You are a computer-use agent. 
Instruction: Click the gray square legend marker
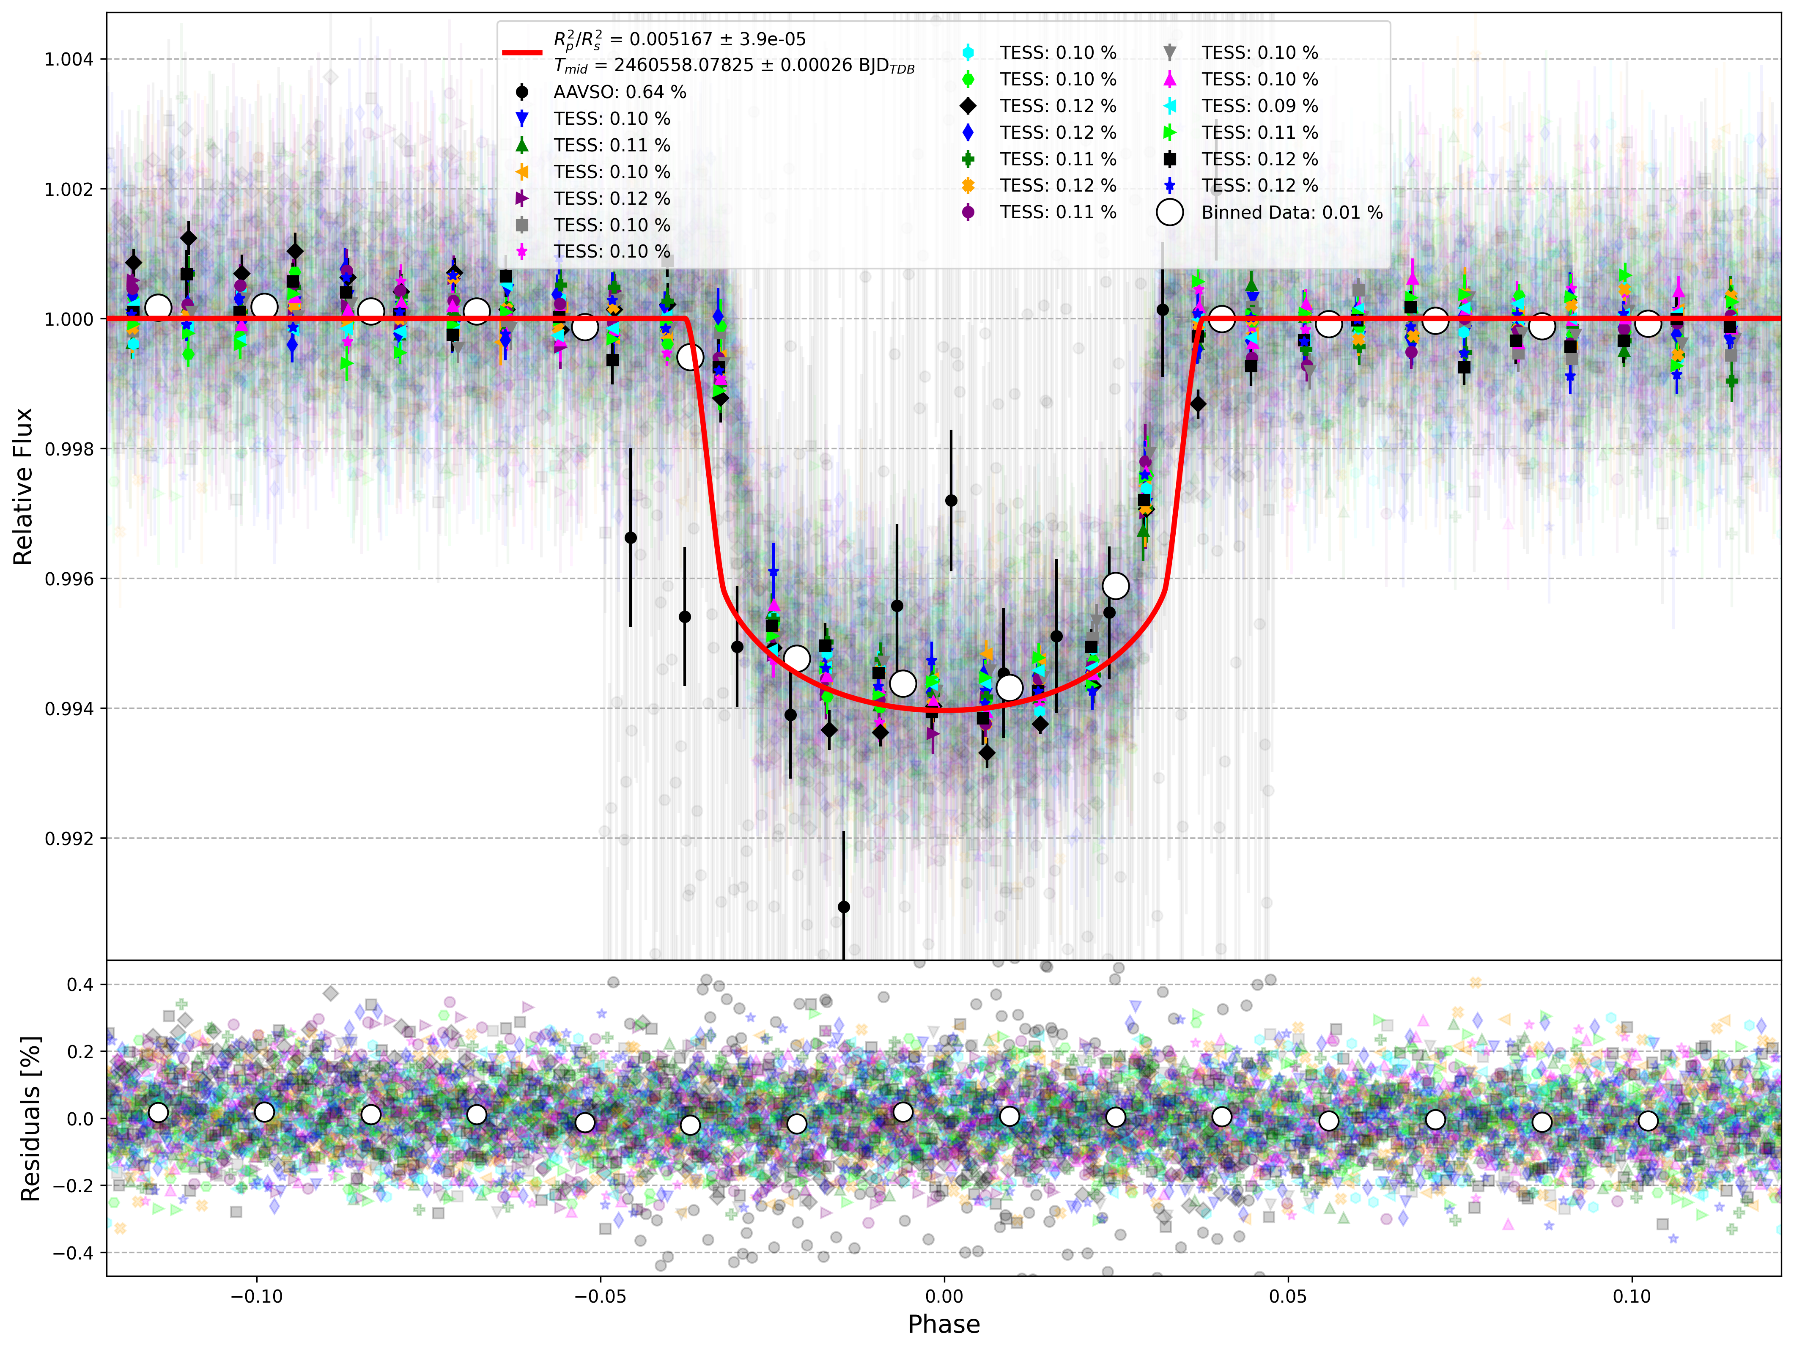(521, 225)
